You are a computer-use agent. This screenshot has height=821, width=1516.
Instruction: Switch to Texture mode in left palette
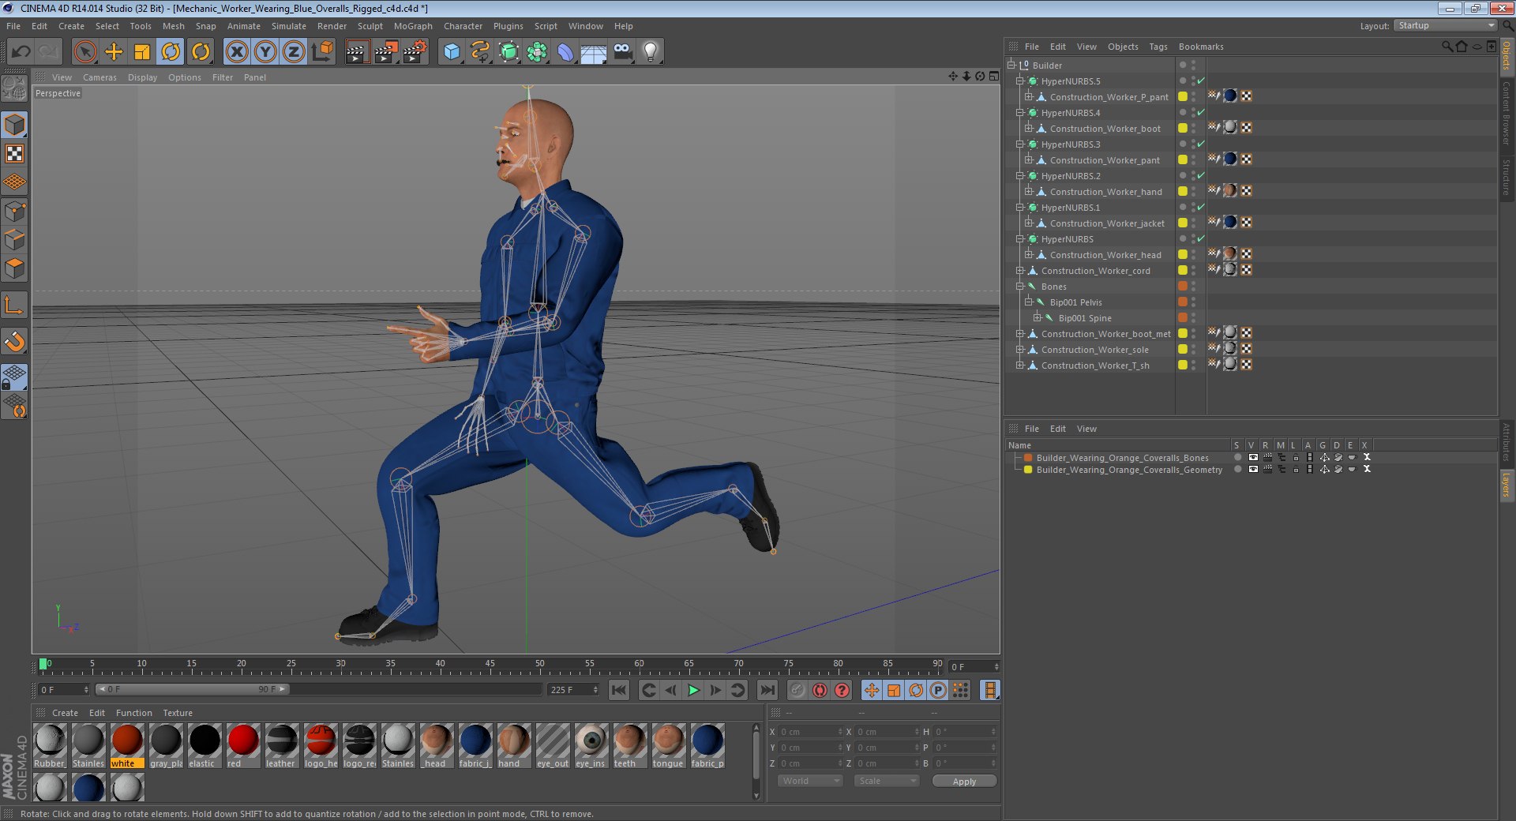15,153
